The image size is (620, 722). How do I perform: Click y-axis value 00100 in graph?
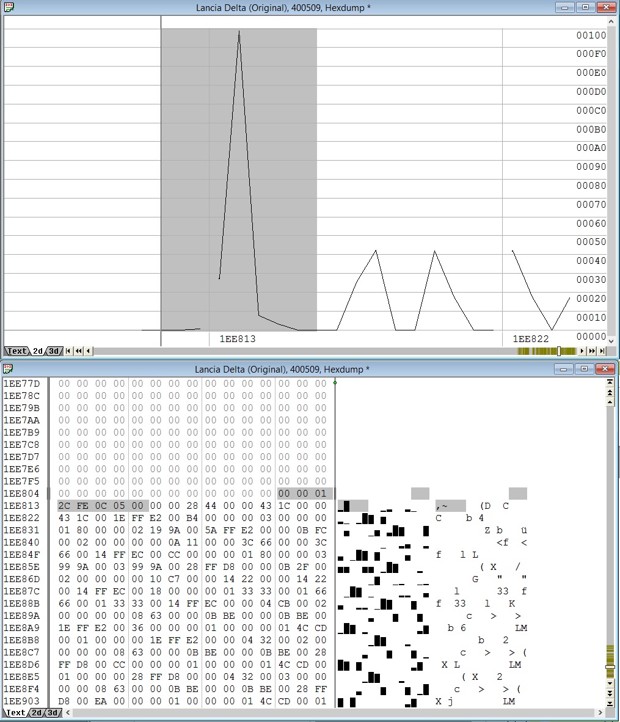pos(591,35)
